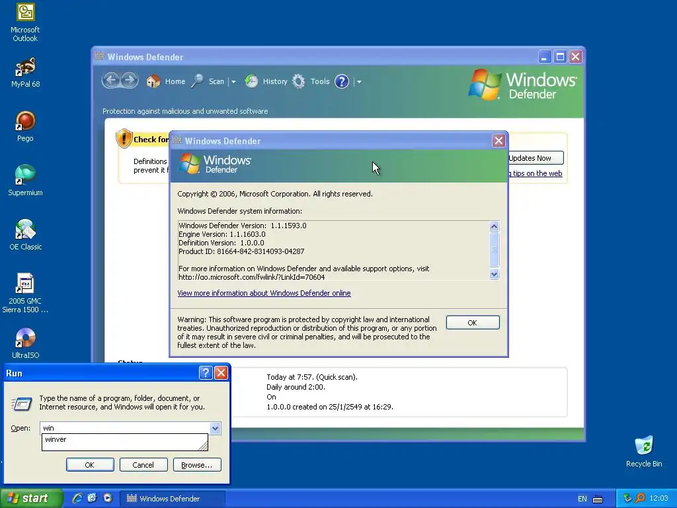
Task: Click scrollbar thumb in system information box
Action: 494,249
